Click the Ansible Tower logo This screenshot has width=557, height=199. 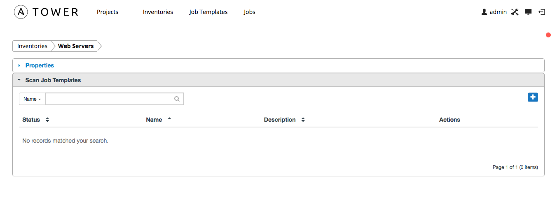[46, 12]
